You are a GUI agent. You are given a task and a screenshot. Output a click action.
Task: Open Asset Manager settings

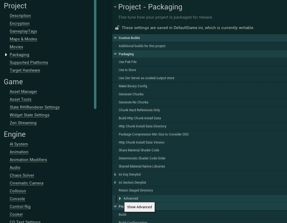point(23,92)
